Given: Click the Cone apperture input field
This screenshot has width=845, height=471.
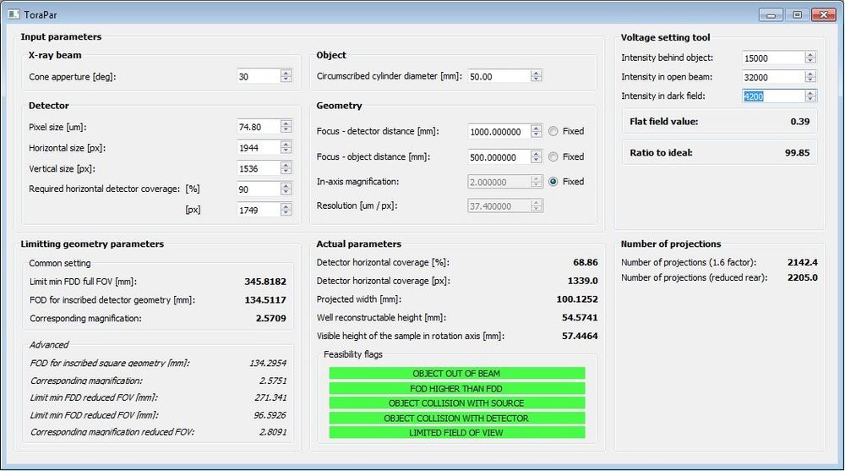Looking at the screenshot, I should click(258, 76).
